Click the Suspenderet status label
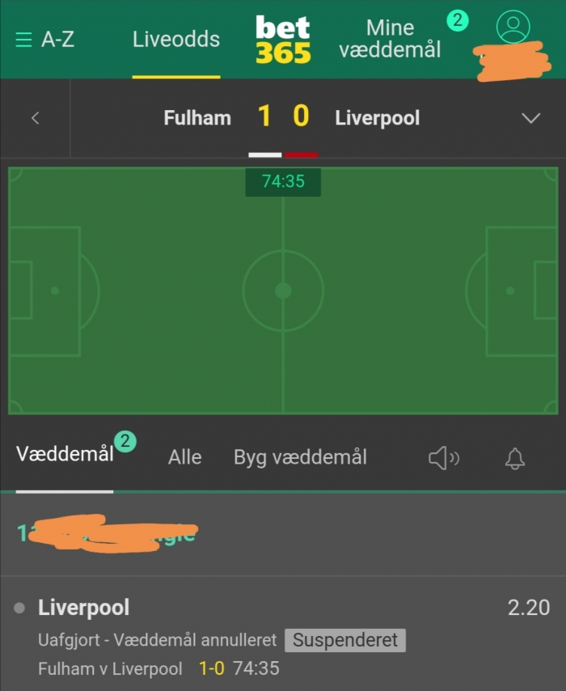Viewport: 566px width, 691px height. click(x=345, y=640)
